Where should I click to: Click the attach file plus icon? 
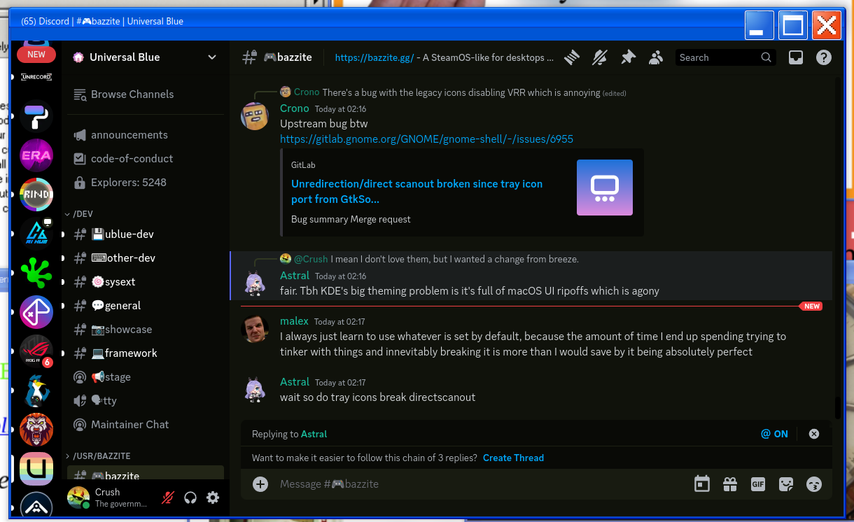(260, 484)
